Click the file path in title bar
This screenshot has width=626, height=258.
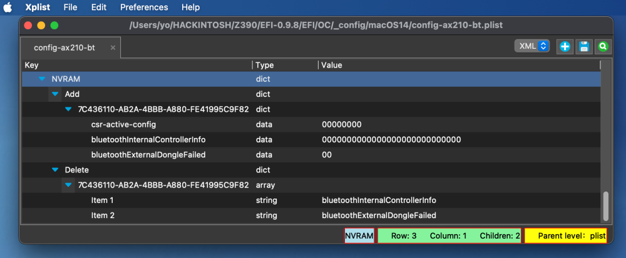tap(316, 26)
